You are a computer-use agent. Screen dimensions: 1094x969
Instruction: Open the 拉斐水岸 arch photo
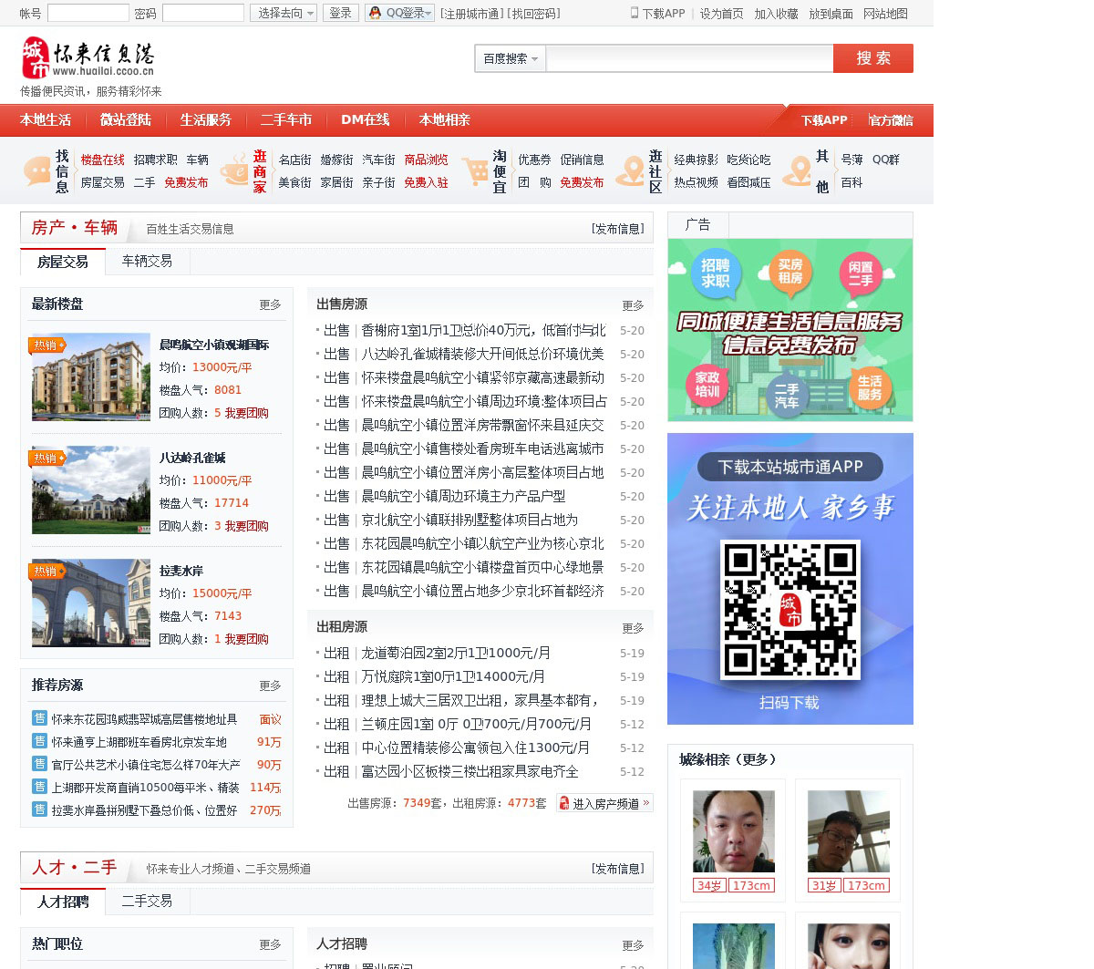pos(91,603)
